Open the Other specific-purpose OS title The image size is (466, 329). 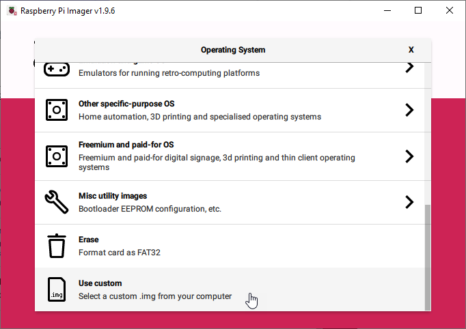point(126,104)
